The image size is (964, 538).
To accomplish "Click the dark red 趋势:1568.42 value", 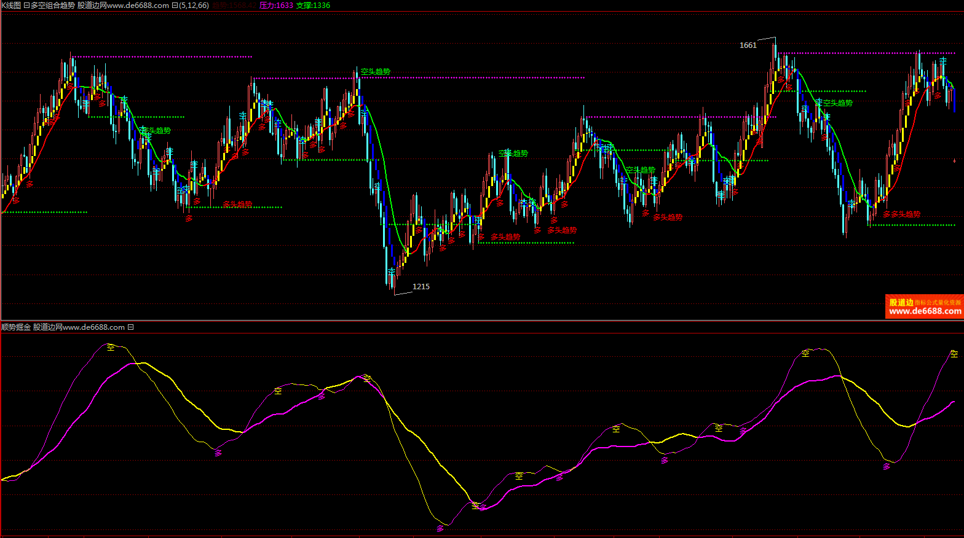I will tap(234, 6).
